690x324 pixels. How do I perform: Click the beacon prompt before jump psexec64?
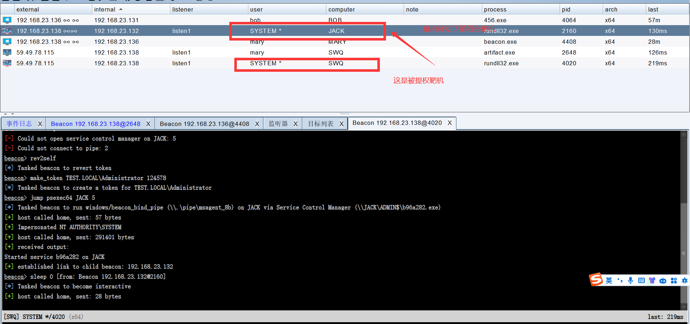point(14,198)
